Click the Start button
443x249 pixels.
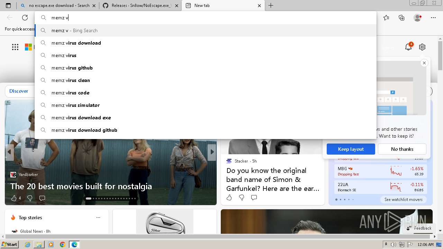10,245
